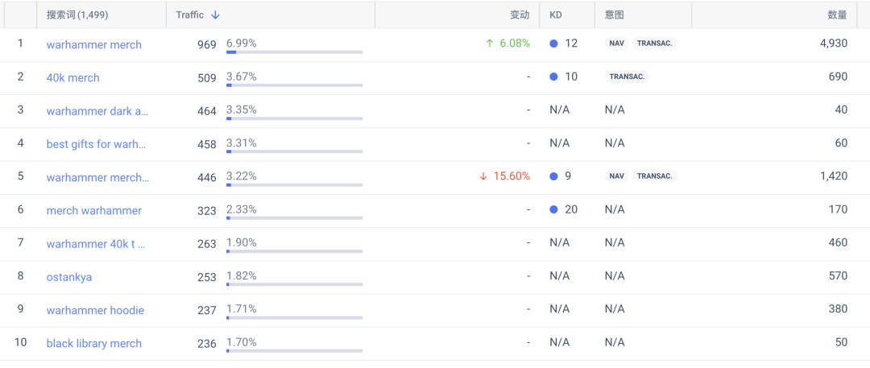870x368 pixels.
Task: Click the red down arrow next to 15.60%
Action: [x=483, y=176]
